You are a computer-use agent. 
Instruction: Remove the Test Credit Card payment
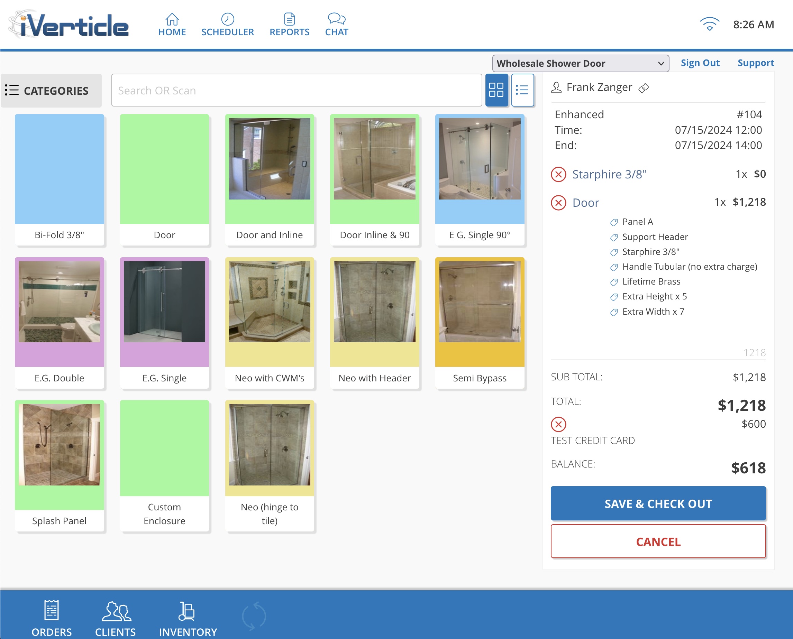click(x=558, y=424)
